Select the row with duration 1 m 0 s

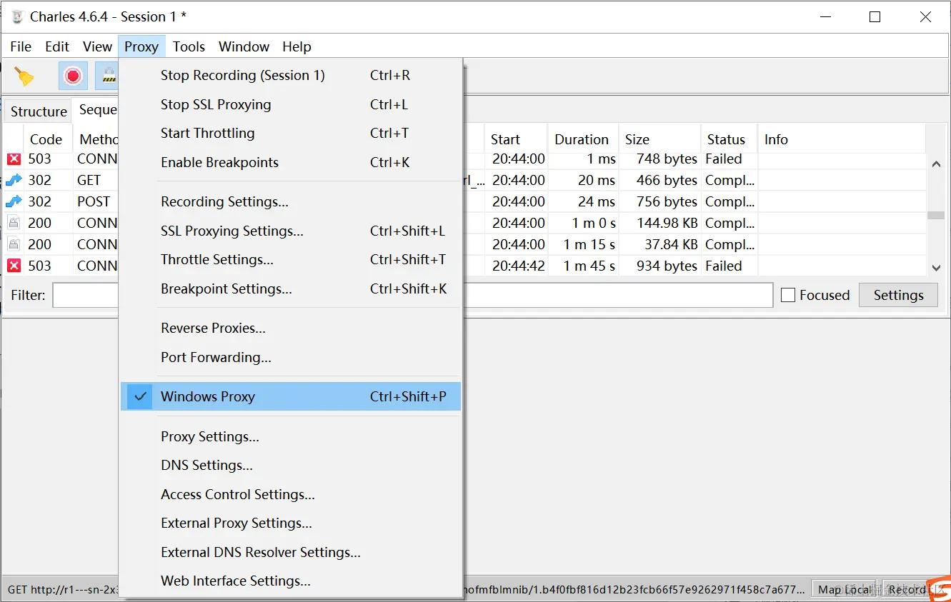coord(464,223)
